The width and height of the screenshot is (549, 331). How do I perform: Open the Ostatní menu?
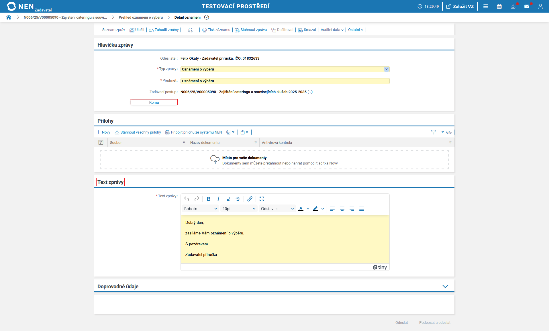click(355, 30)
